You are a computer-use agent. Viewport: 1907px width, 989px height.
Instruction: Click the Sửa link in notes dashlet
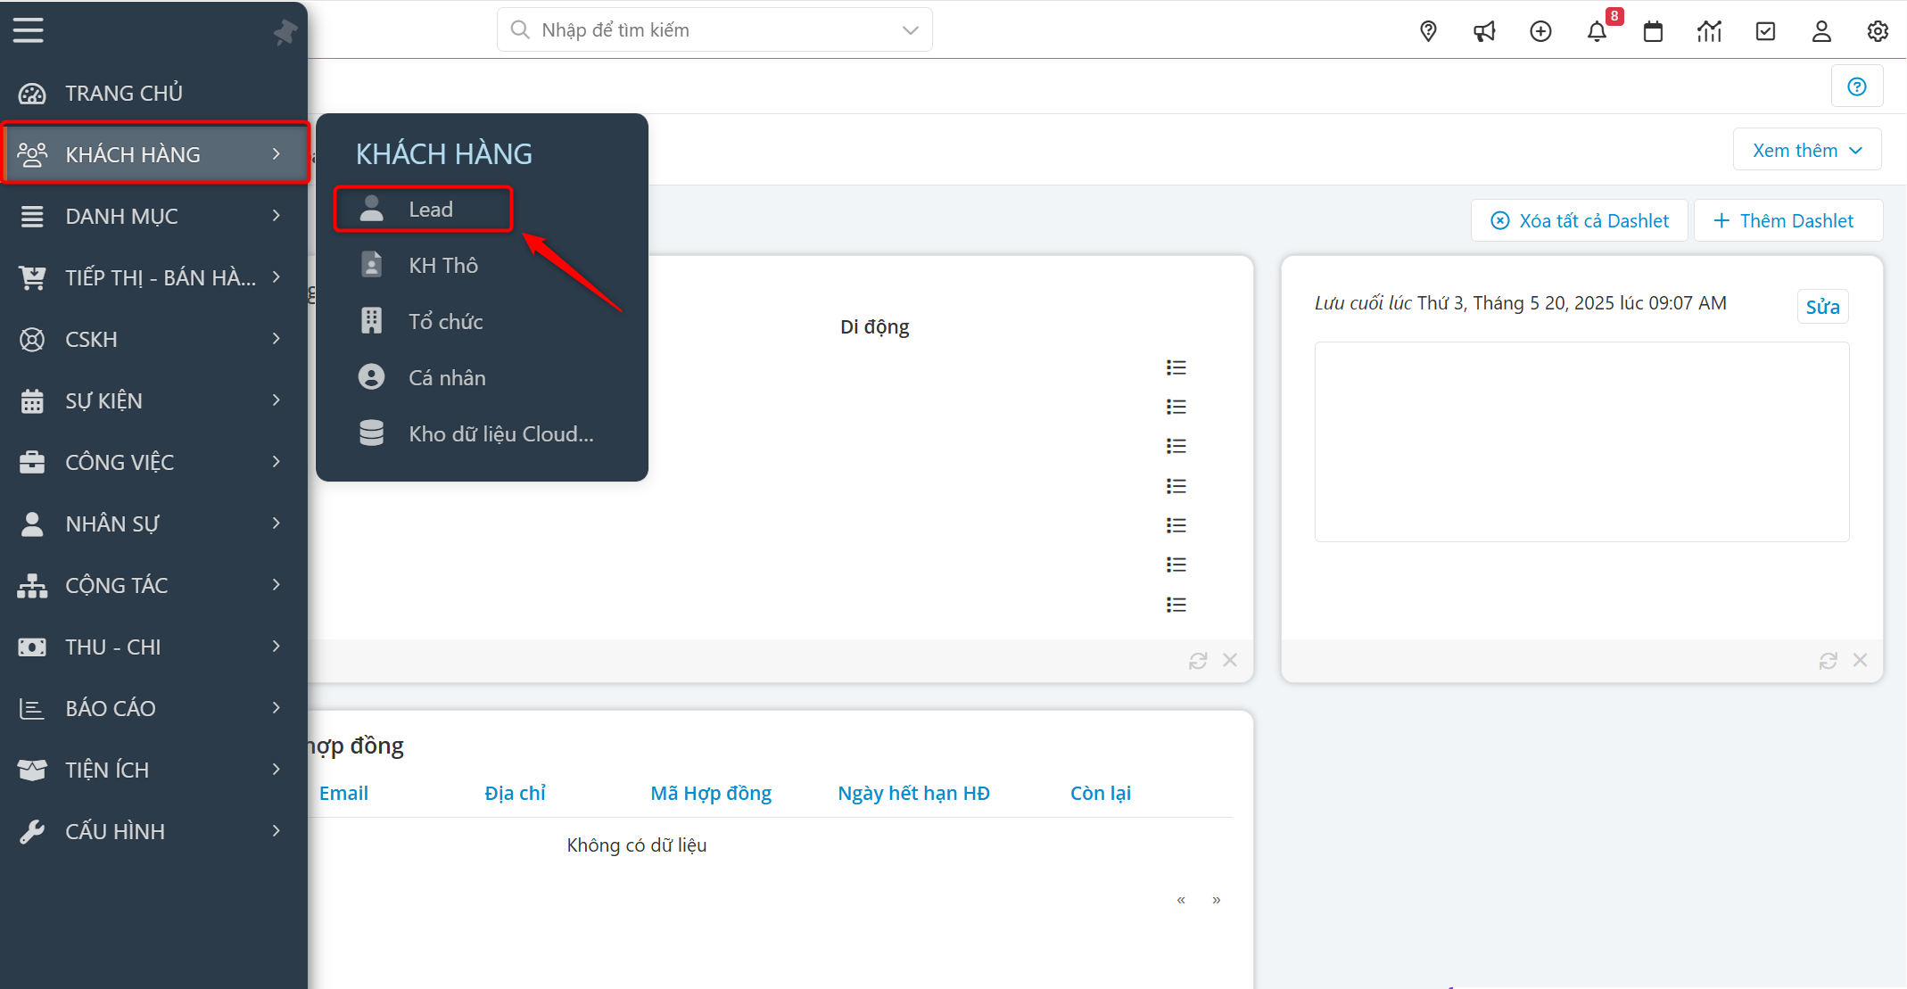(1822, 307)
